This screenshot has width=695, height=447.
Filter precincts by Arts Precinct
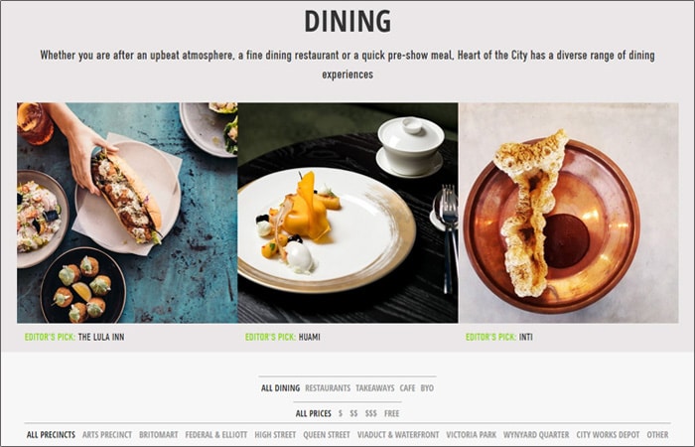107,435
